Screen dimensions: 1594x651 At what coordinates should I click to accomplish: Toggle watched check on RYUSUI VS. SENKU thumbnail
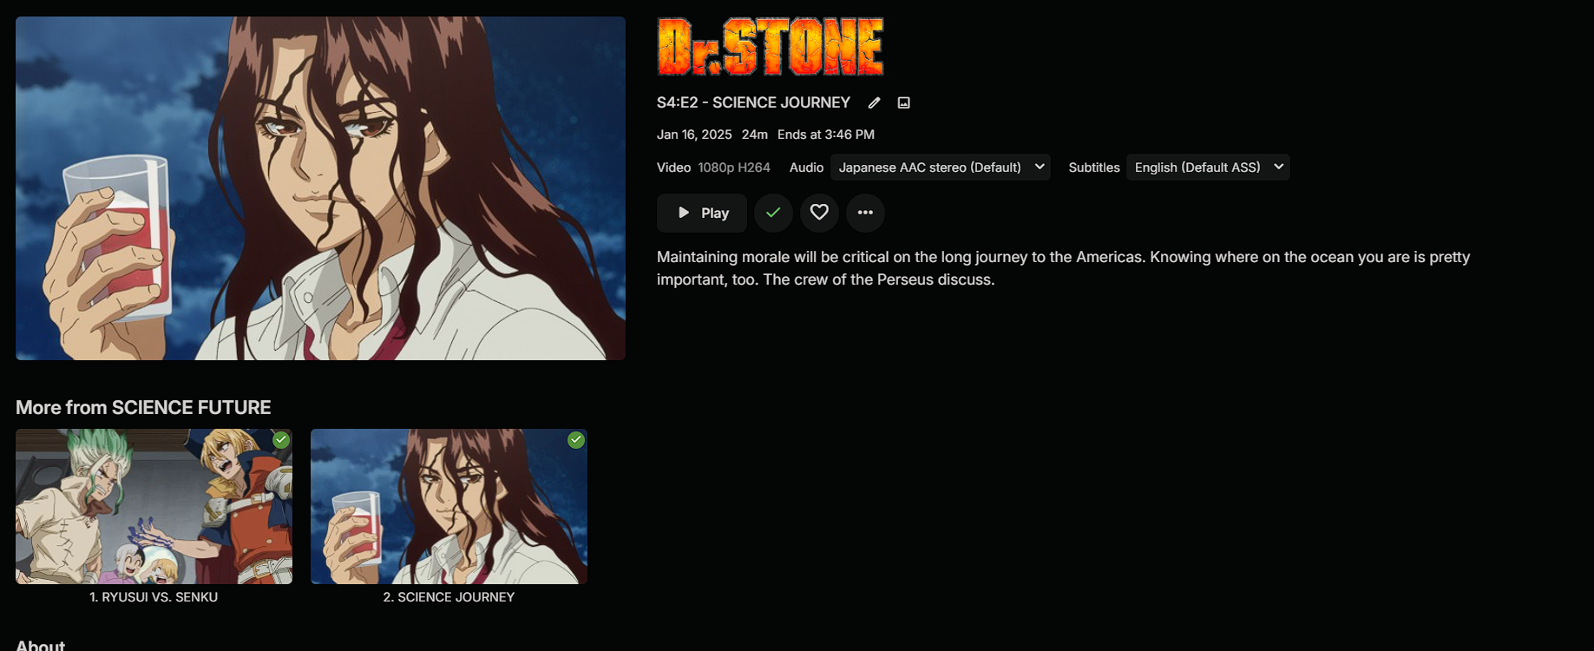click(281, 440)
